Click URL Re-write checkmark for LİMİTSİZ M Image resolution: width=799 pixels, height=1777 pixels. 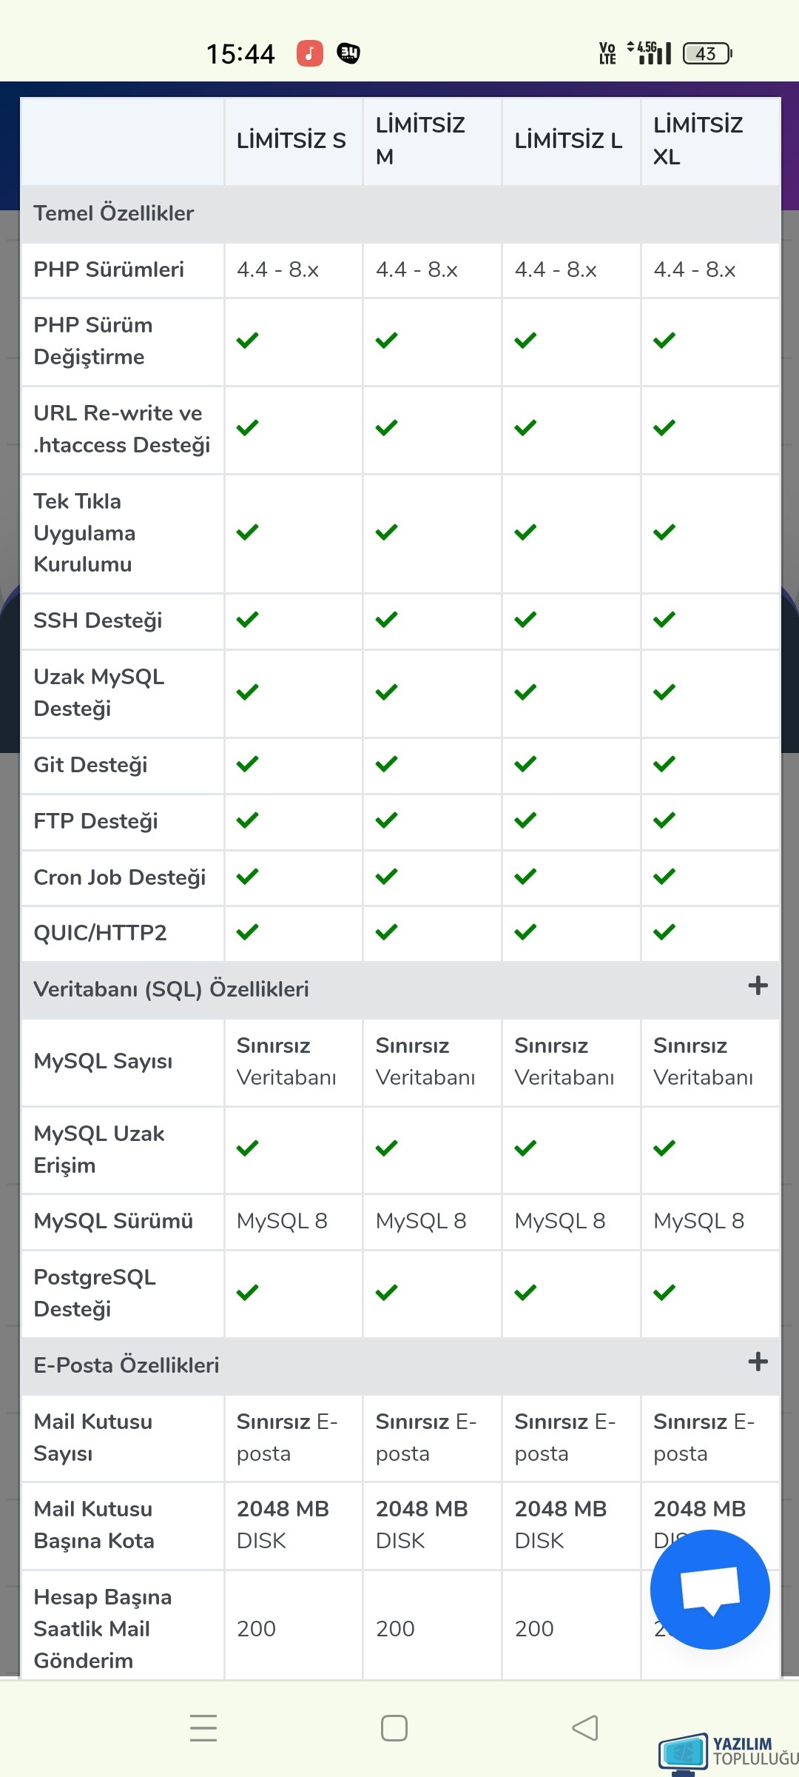tap(386, 428)
